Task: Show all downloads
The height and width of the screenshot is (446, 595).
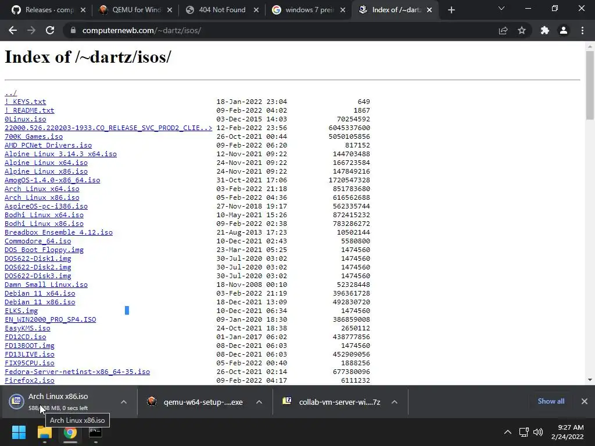Action: [551, 401]
